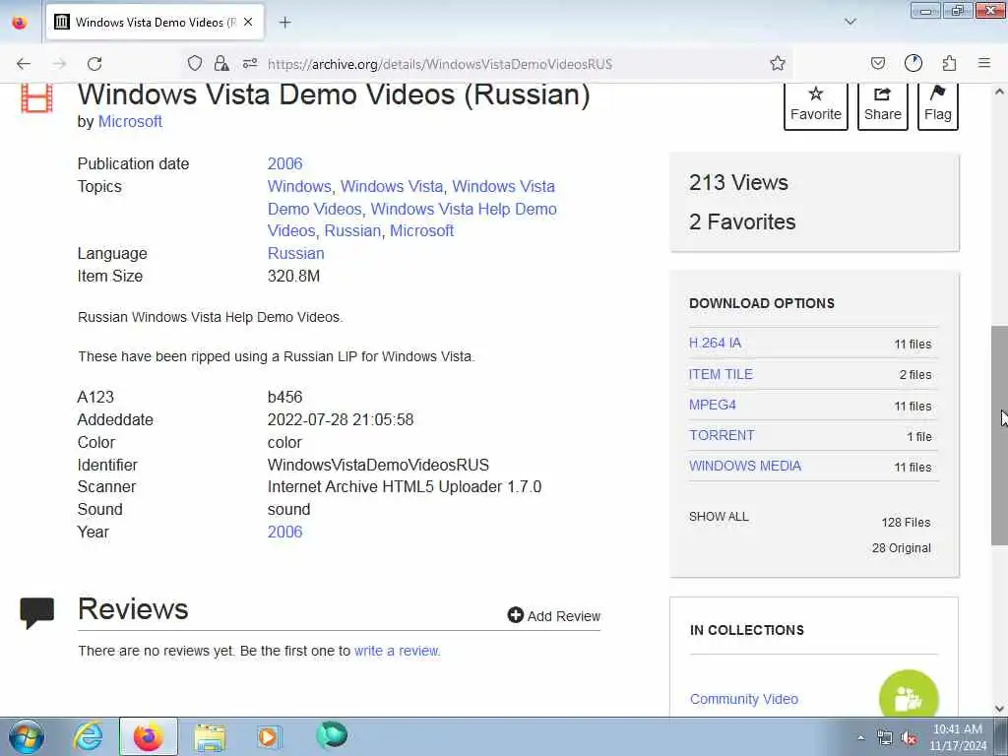The height and width of the screenshot is (756, 1008).
Task: Open the Community Video collection
Action: click(x=744, y=700)
